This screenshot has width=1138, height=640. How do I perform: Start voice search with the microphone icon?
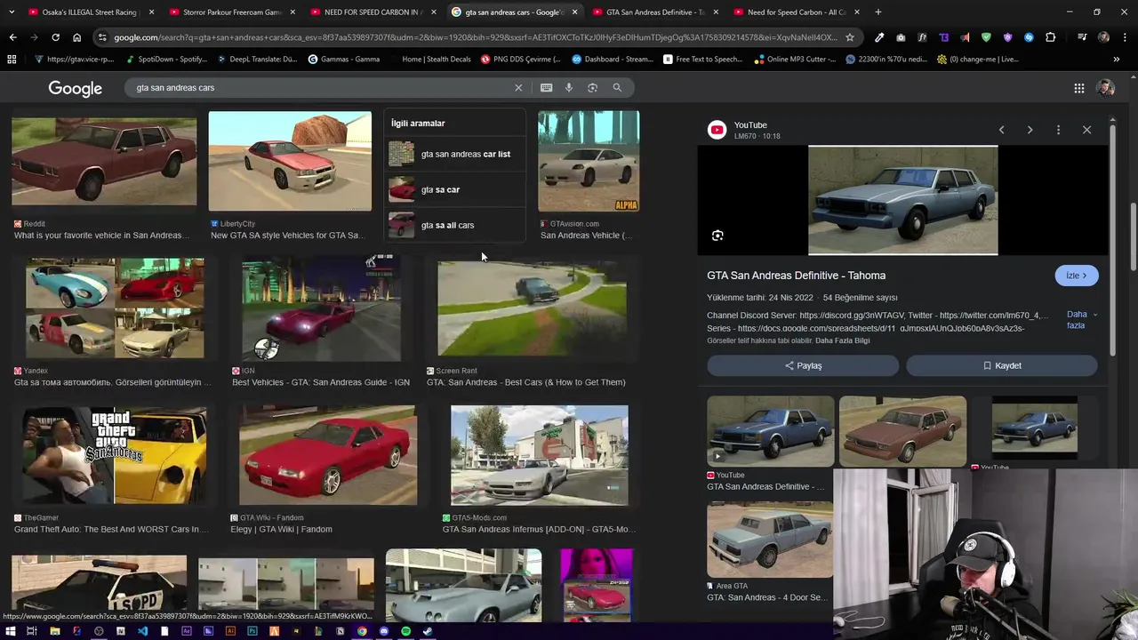(x=569, y=88)
